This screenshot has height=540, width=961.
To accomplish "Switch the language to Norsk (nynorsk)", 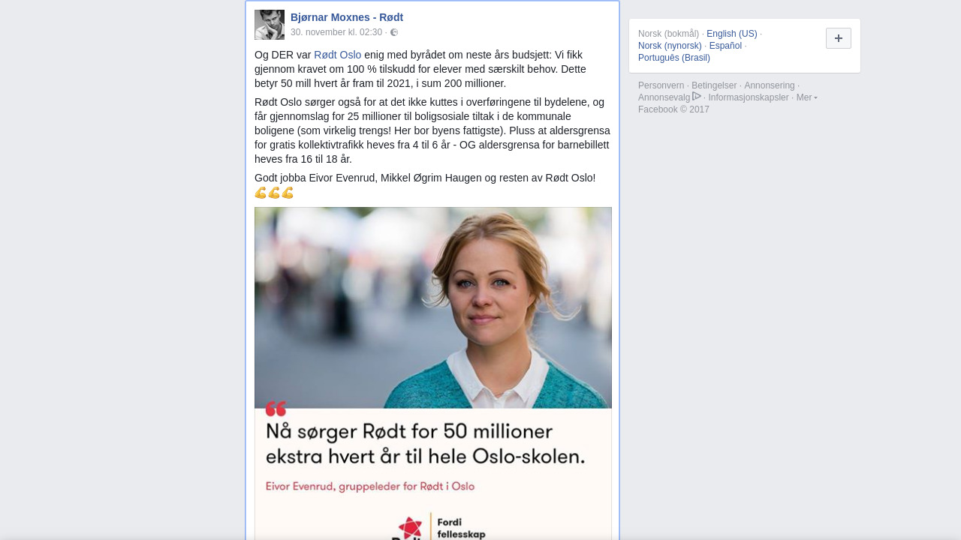I will coord(670,46).
